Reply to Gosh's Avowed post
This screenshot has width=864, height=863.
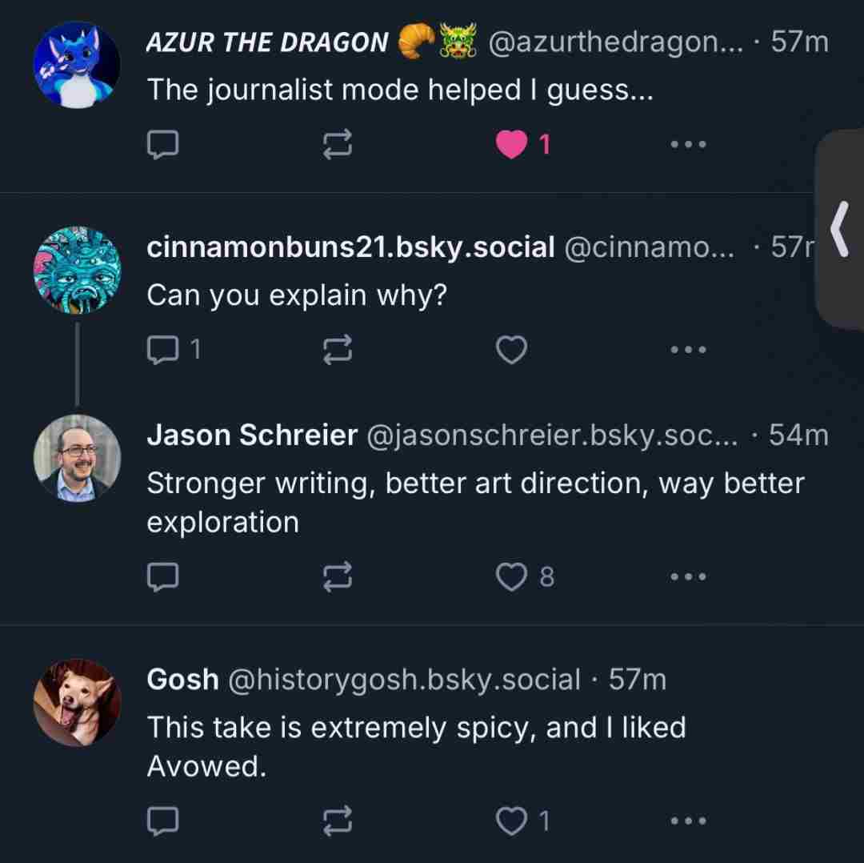coord(163,821)
